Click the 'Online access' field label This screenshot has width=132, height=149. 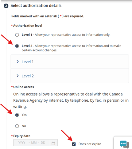(x=24, y=87)
